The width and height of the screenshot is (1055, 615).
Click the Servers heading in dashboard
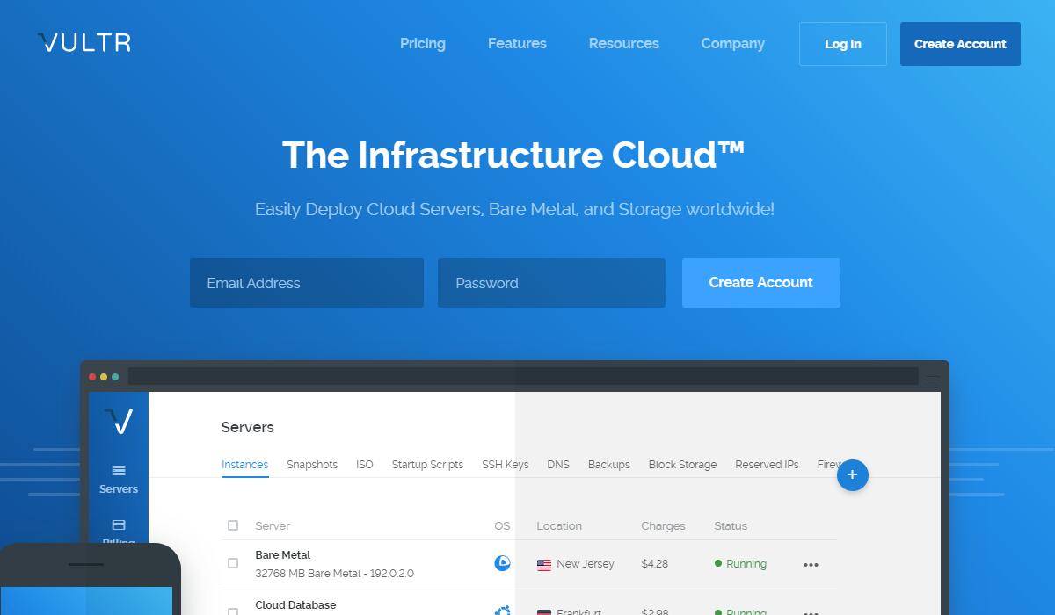click(248, 427)
